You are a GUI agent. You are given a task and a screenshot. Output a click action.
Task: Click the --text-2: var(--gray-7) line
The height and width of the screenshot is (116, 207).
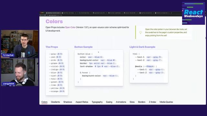point(149,60)
